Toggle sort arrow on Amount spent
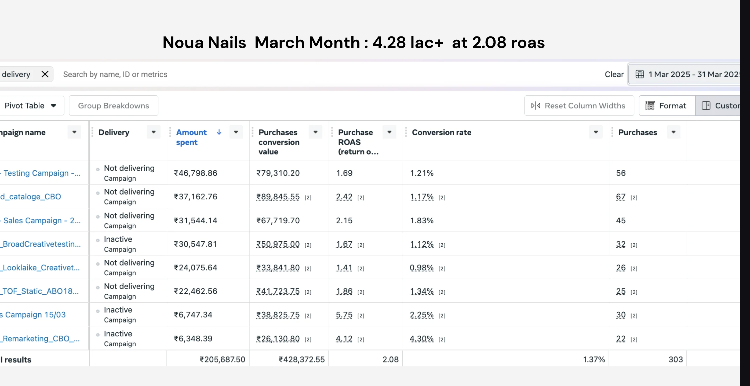The image size is (750, 386). [x=219, y=132]
